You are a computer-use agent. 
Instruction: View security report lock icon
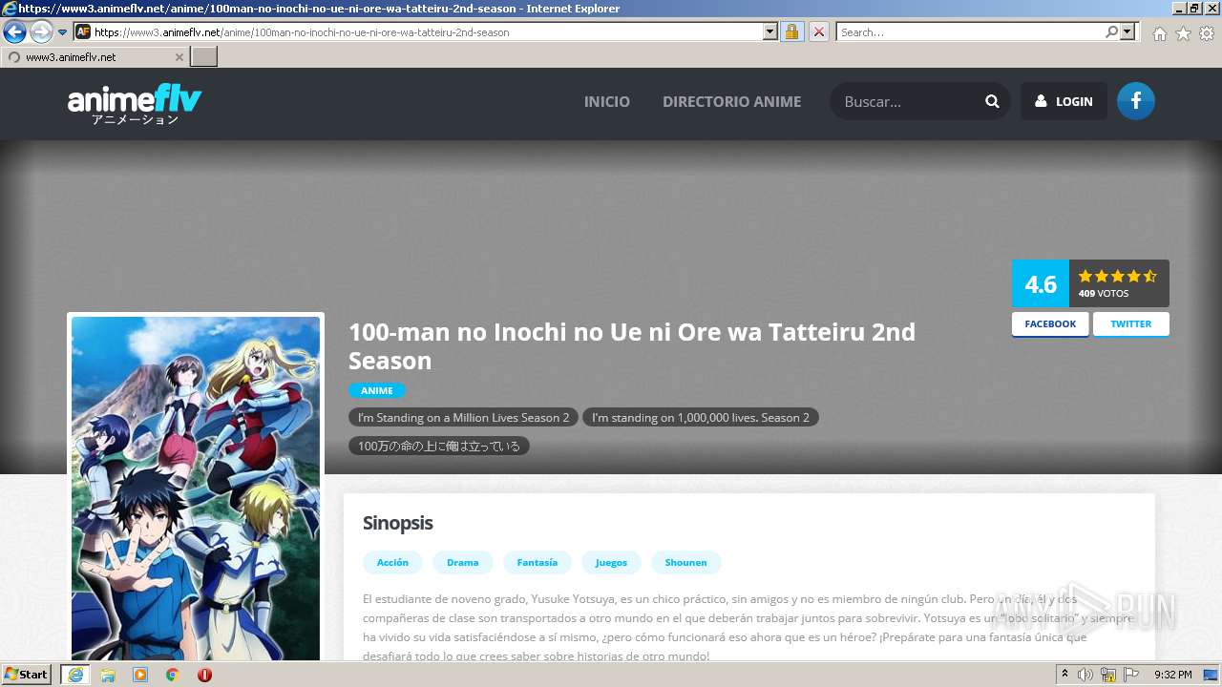(791, 31)
